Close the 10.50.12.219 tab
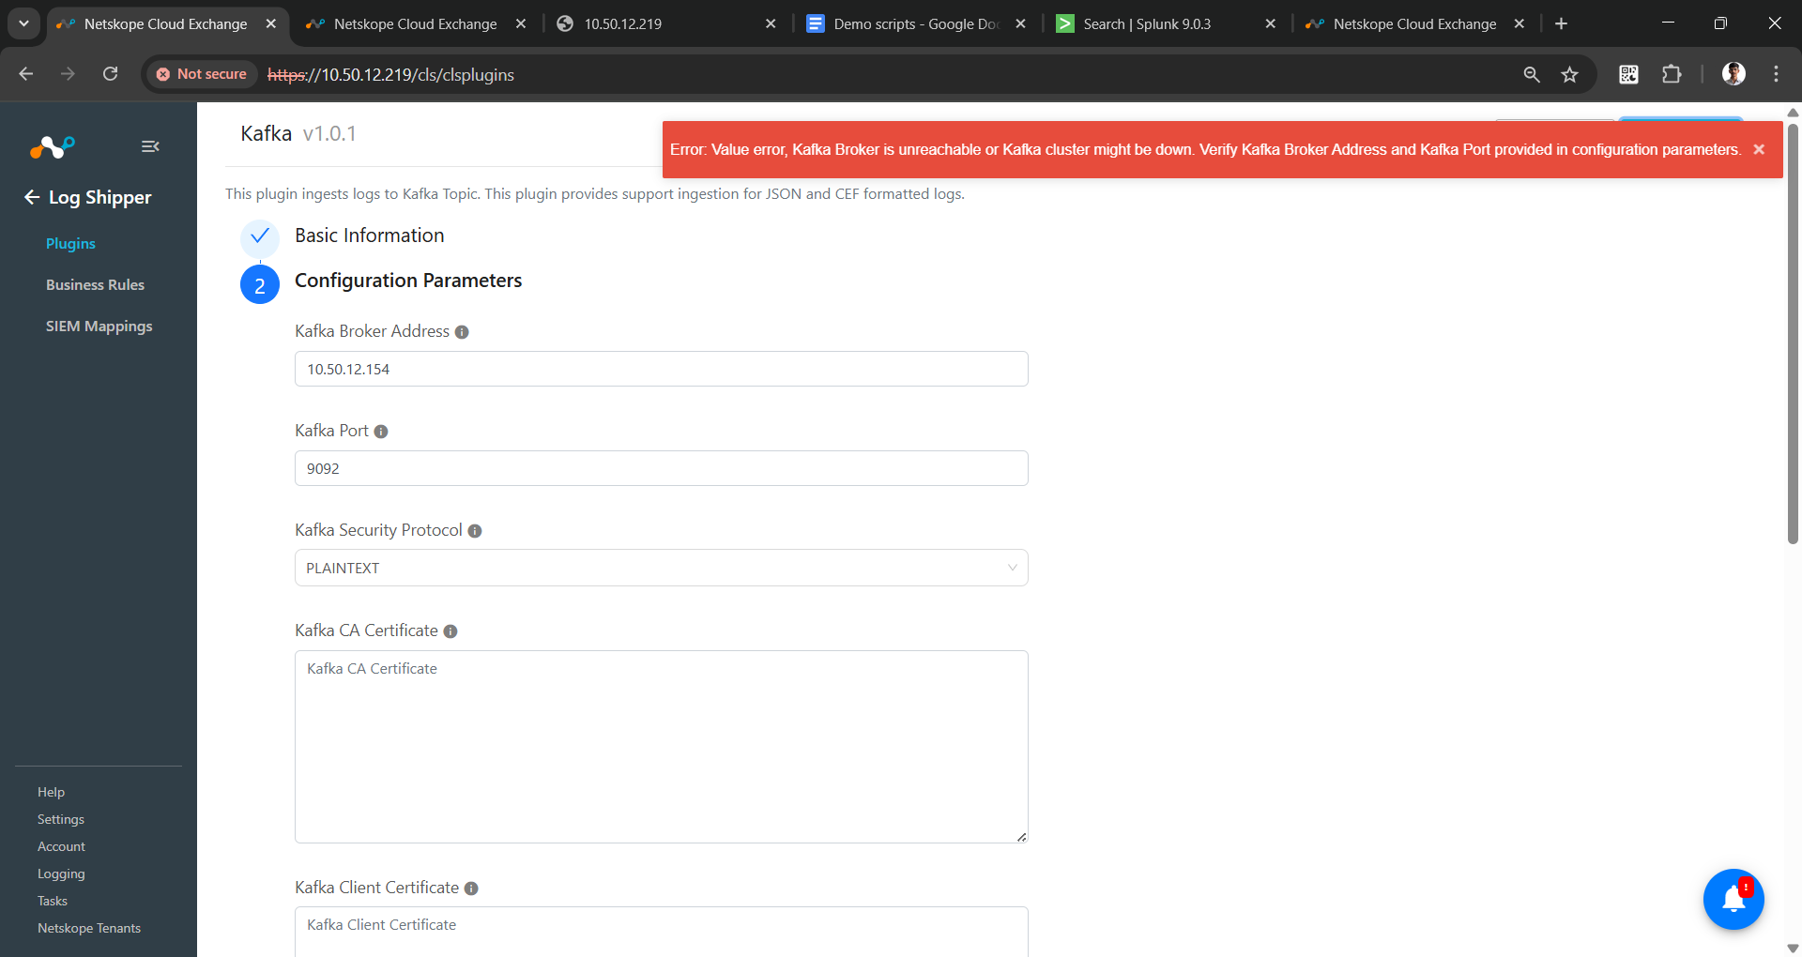The width and height of the screenshot is (1802, 957). click(771, 23)
